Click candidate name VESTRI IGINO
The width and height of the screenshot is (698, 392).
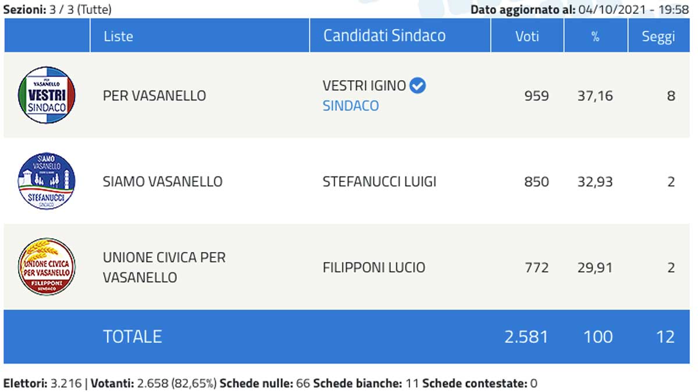[x=364, y=86]
